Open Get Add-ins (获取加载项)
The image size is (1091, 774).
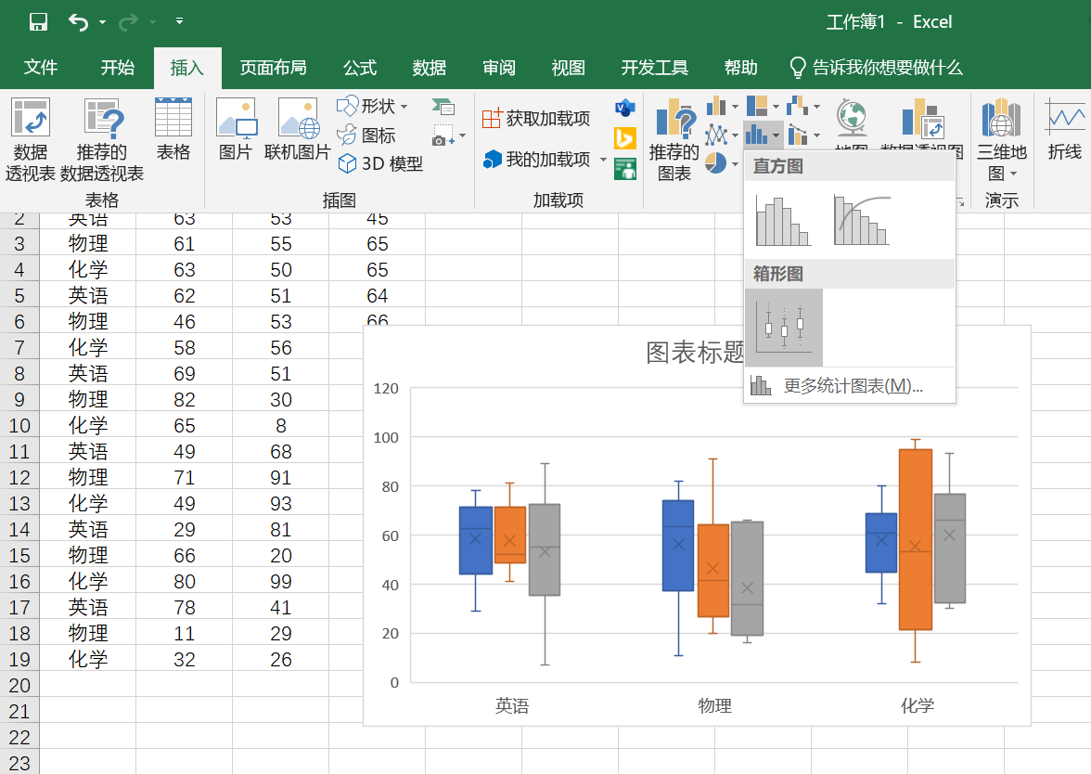pos(536,119)
